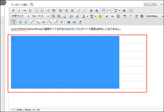
Task: Insert a page break
Action: click(109, 10)
